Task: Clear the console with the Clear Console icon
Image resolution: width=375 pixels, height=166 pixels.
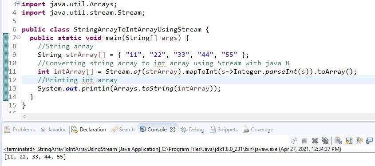Action: click(338, 141)
